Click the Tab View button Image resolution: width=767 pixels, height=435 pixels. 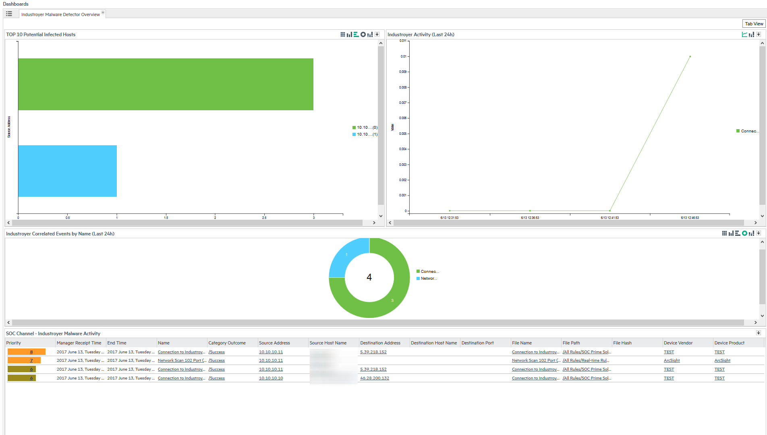coord(754,24)
